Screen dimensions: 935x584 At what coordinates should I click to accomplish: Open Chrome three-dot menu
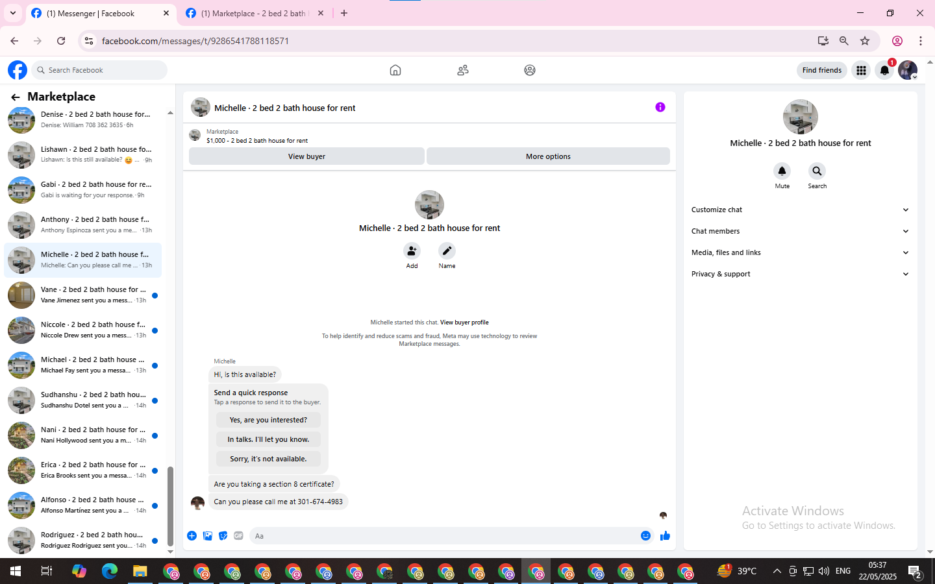click(921, 41)
